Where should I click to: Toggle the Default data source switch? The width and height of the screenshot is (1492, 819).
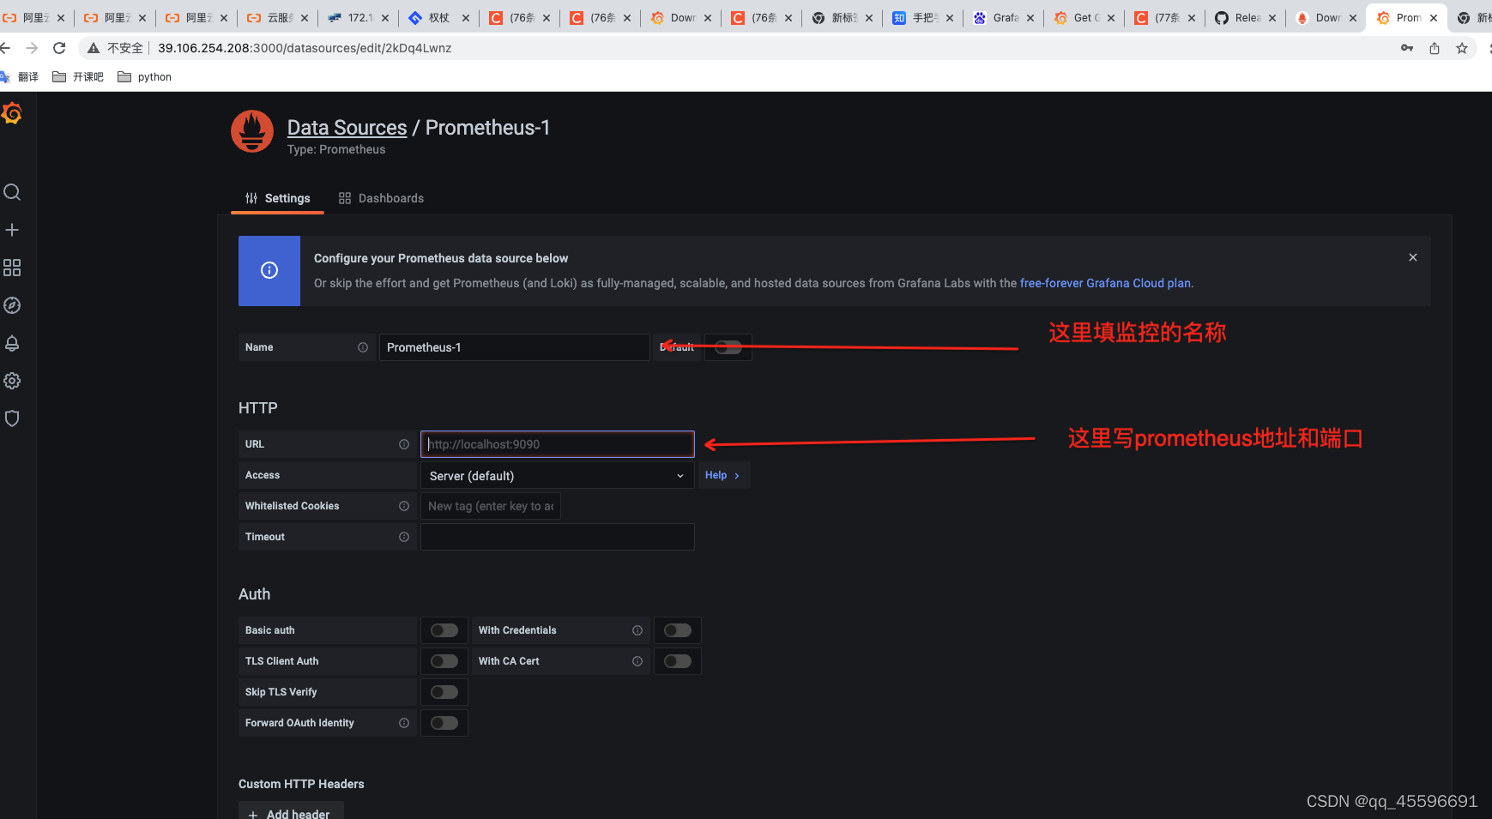pyautogui.click(x=728, y=347)
